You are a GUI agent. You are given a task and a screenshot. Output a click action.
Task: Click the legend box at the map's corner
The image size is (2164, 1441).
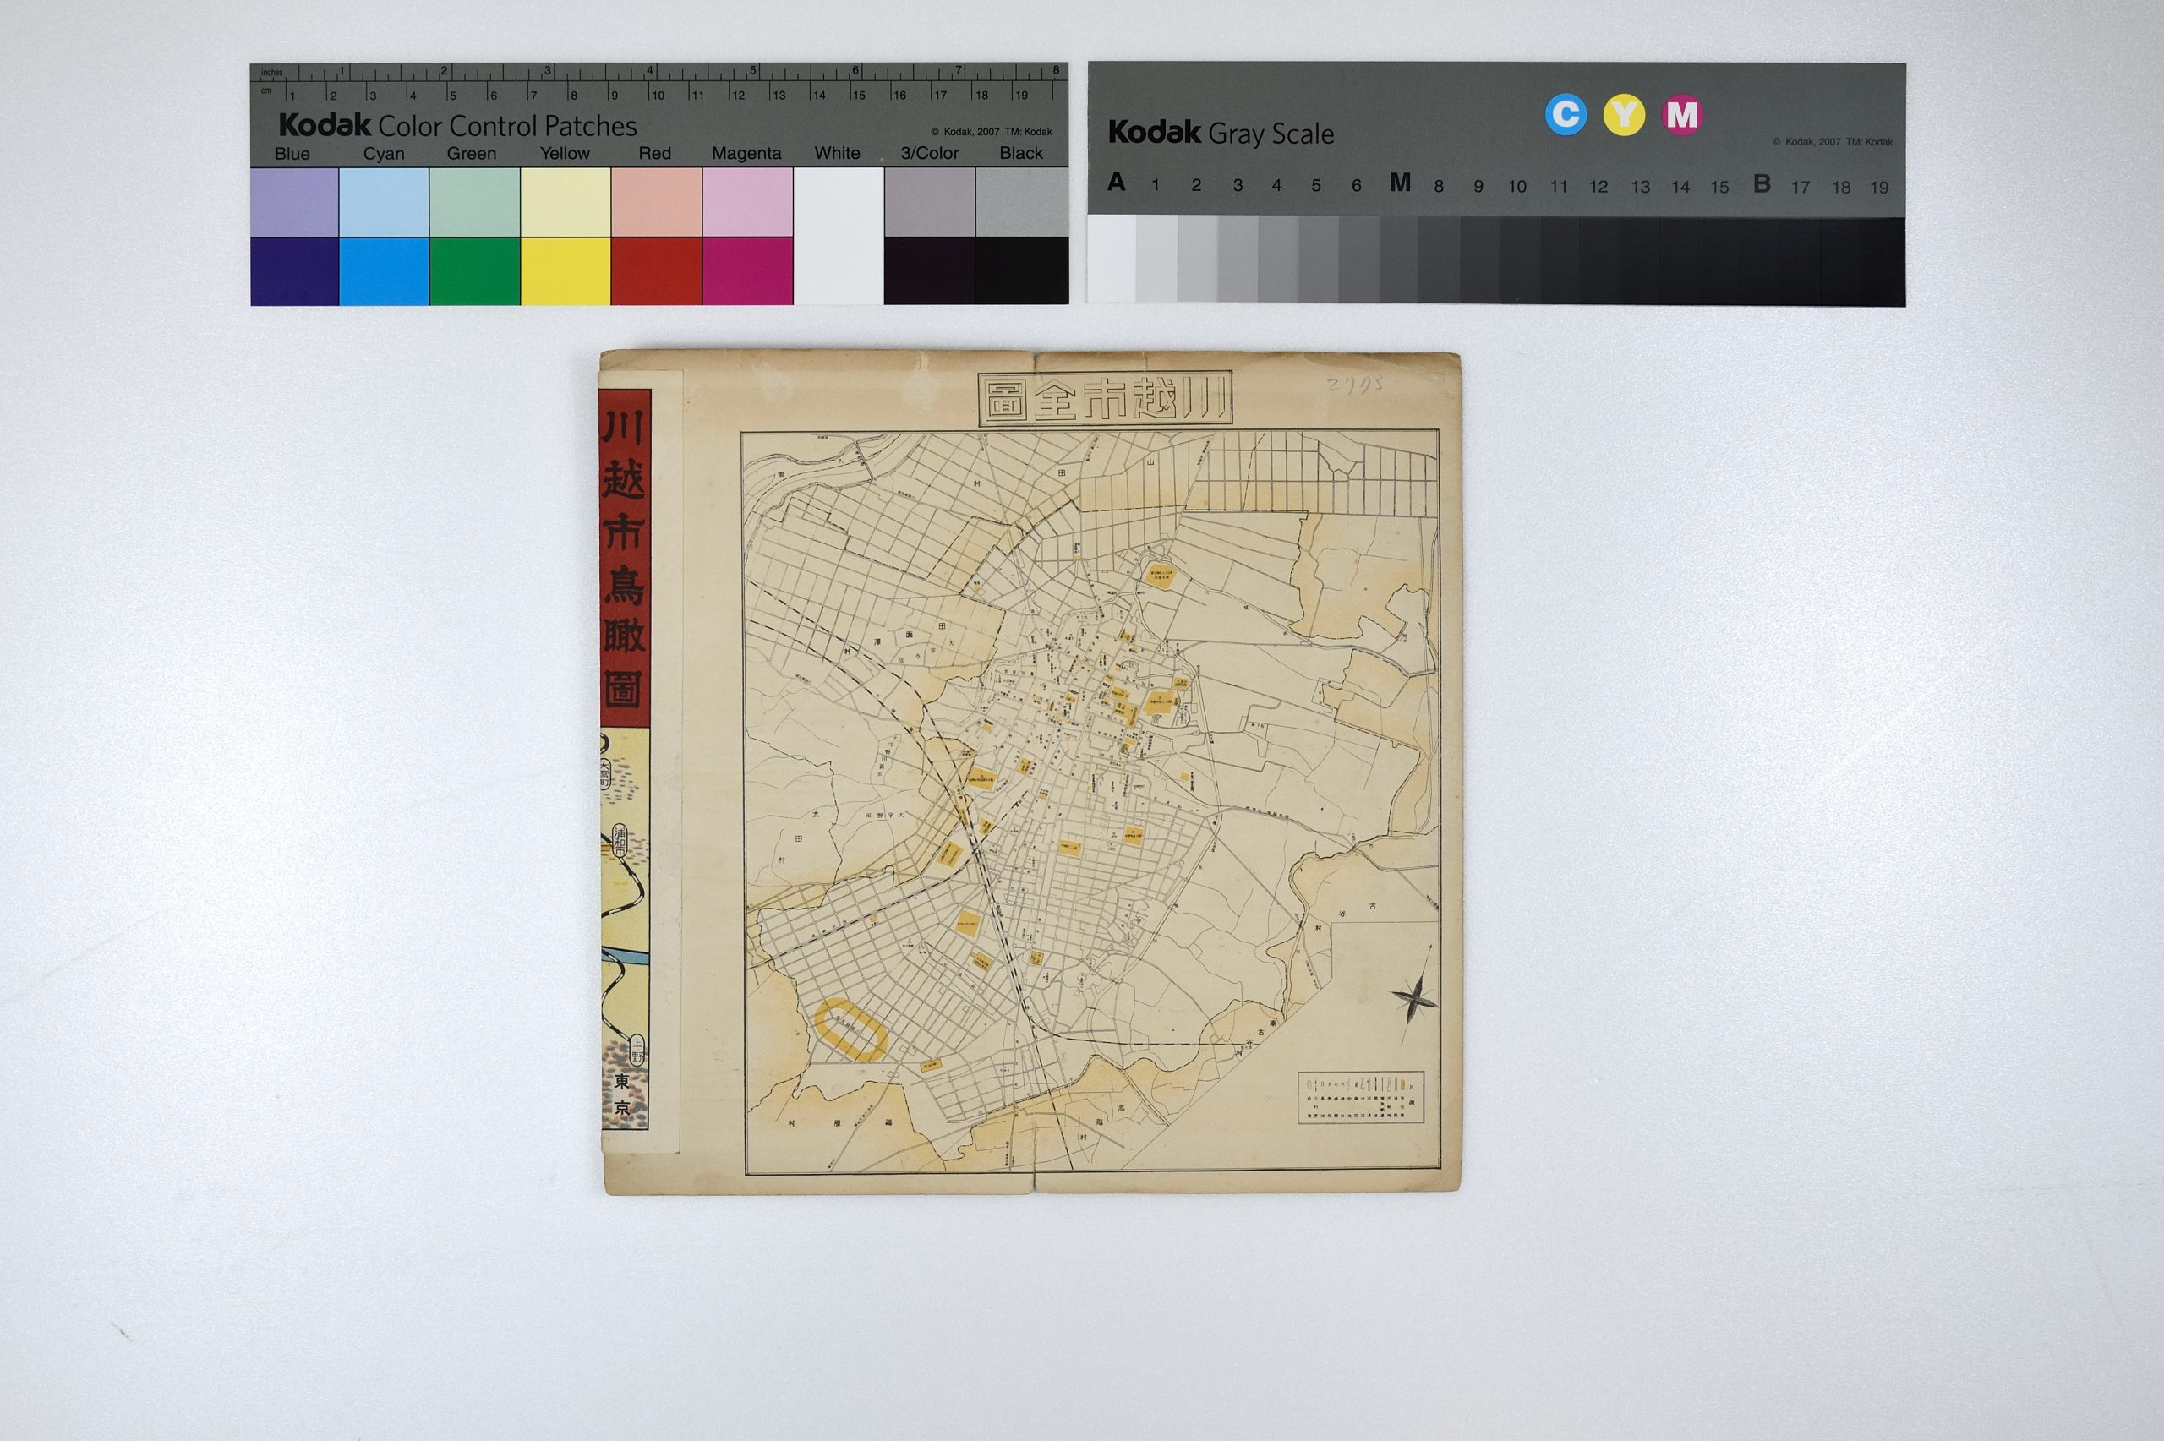tap(1361, 1097)
